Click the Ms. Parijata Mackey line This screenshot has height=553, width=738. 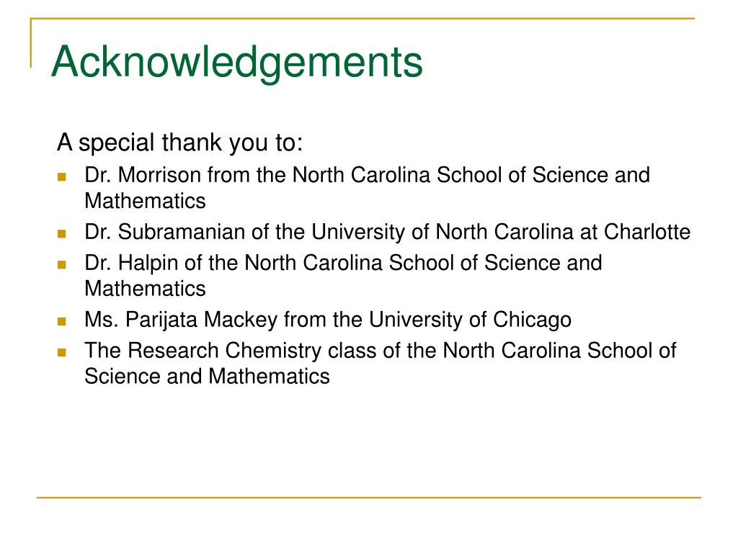click(x=328, y=320)
